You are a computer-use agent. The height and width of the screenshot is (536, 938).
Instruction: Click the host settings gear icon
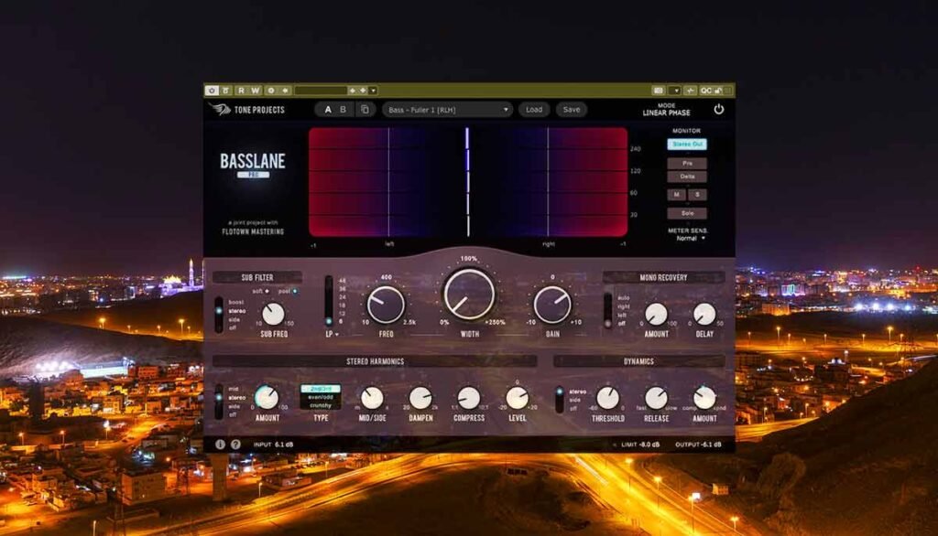click(x=271, y=91)
